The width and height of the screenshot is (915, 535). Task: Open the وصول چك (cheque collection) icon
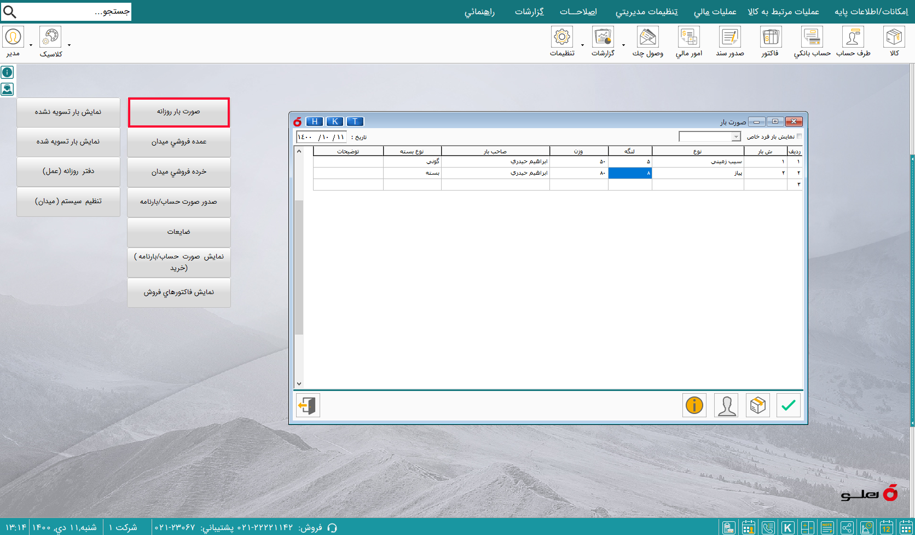(x=648, y=41)
